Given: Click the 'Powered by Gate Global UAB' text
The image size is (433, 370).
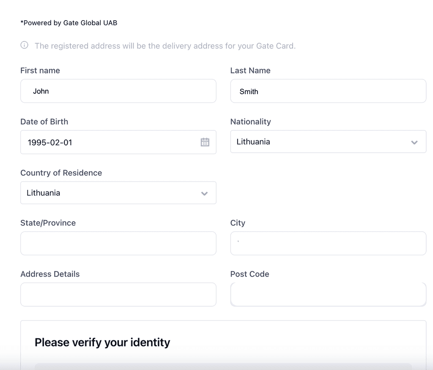Looking at the screenshot, I should click(69, 23).
